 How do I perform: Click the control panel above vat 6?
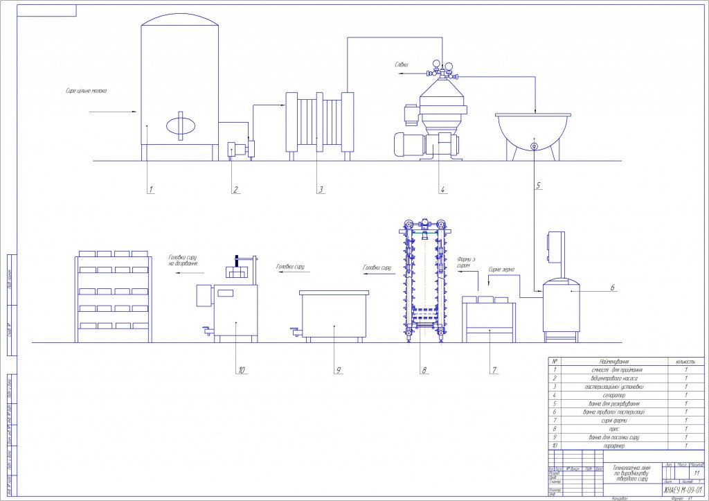556,247
